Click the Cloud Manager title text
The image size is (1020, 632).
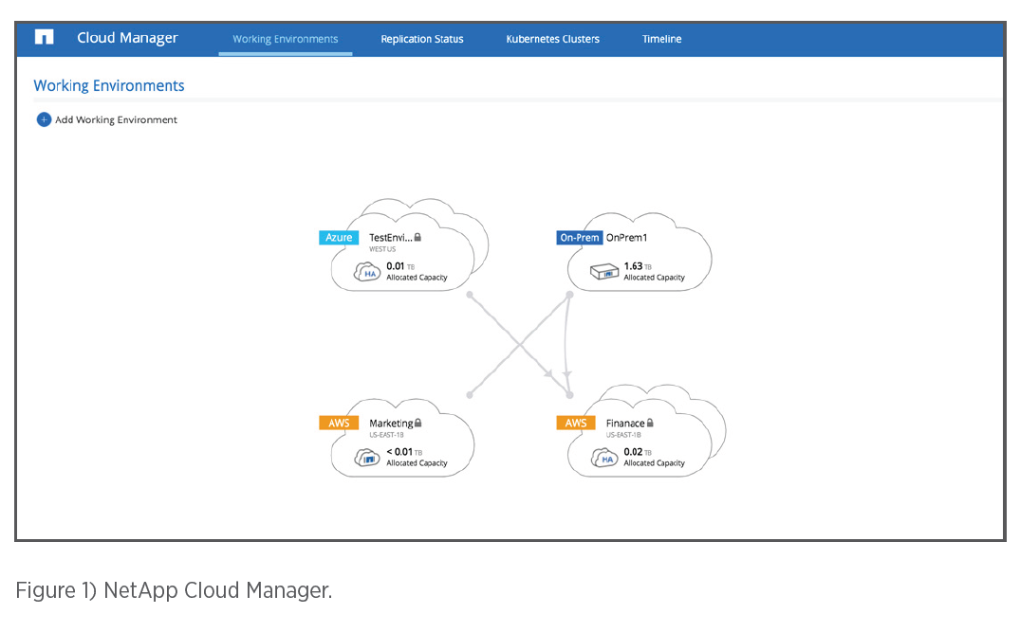coord(127,38)
